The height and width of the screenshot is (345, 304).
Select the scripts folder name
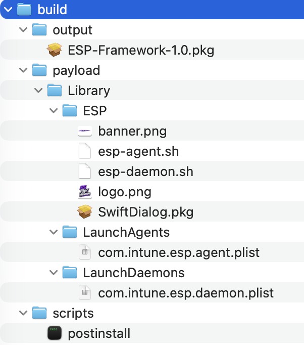pyautogui.click(x=73, y=314)
